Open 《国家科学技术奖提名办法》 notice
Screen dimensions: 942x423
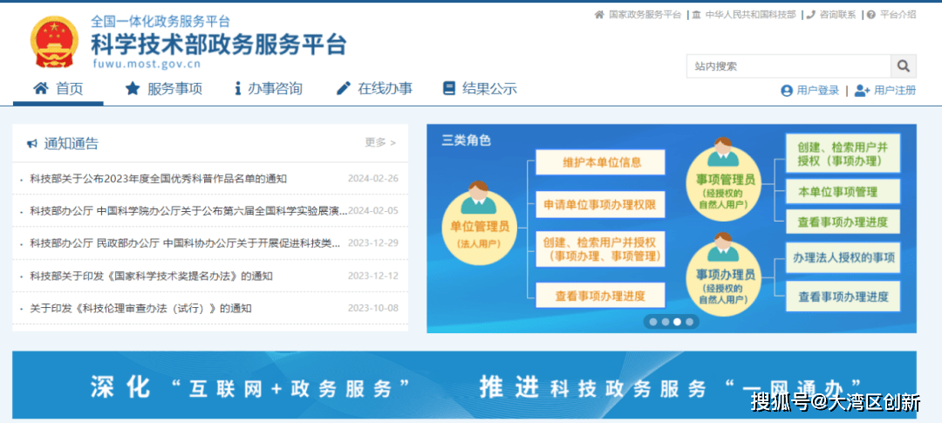coord(152,276)
